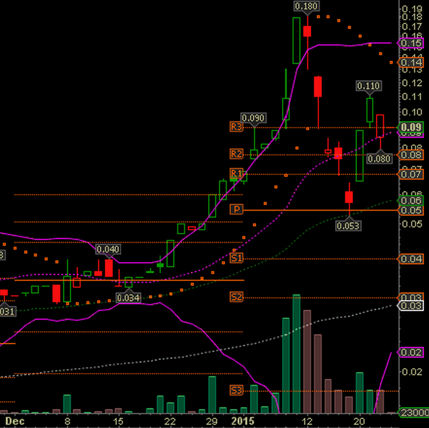Click the magenta 0.15 axis price tag
Viewport: 429px width, 428px height.
[x=410, y=43]
